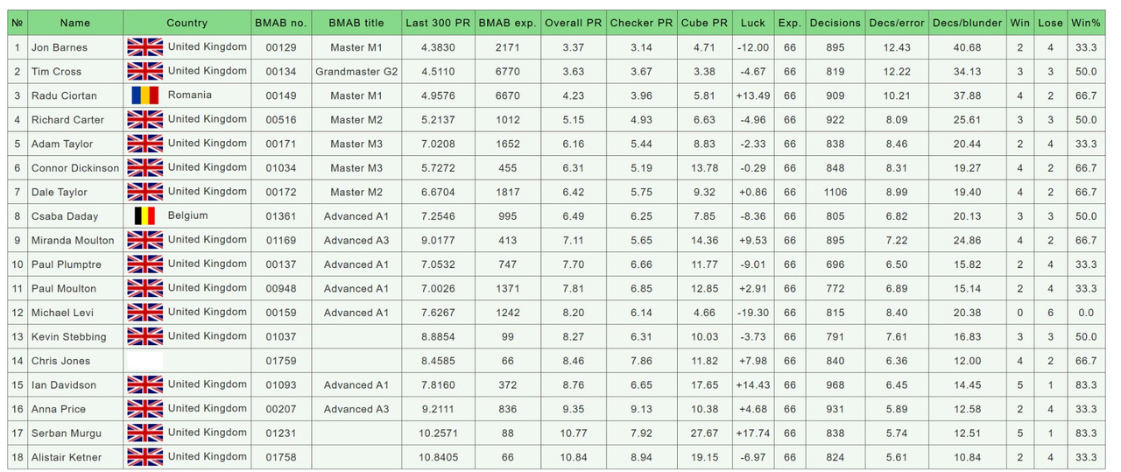Open player Jon Barnes
Viewport: 1121px width, 472px height.
tap(60, 47)
